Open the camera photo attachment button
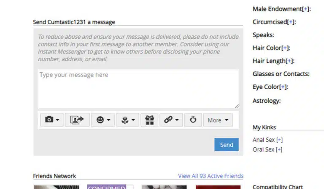 point(52,120)
